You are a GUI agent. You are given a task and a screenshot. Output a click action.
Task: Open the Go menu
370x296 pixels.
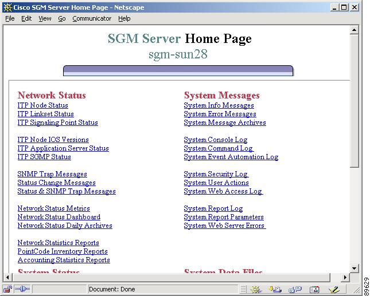pos(62,18)
